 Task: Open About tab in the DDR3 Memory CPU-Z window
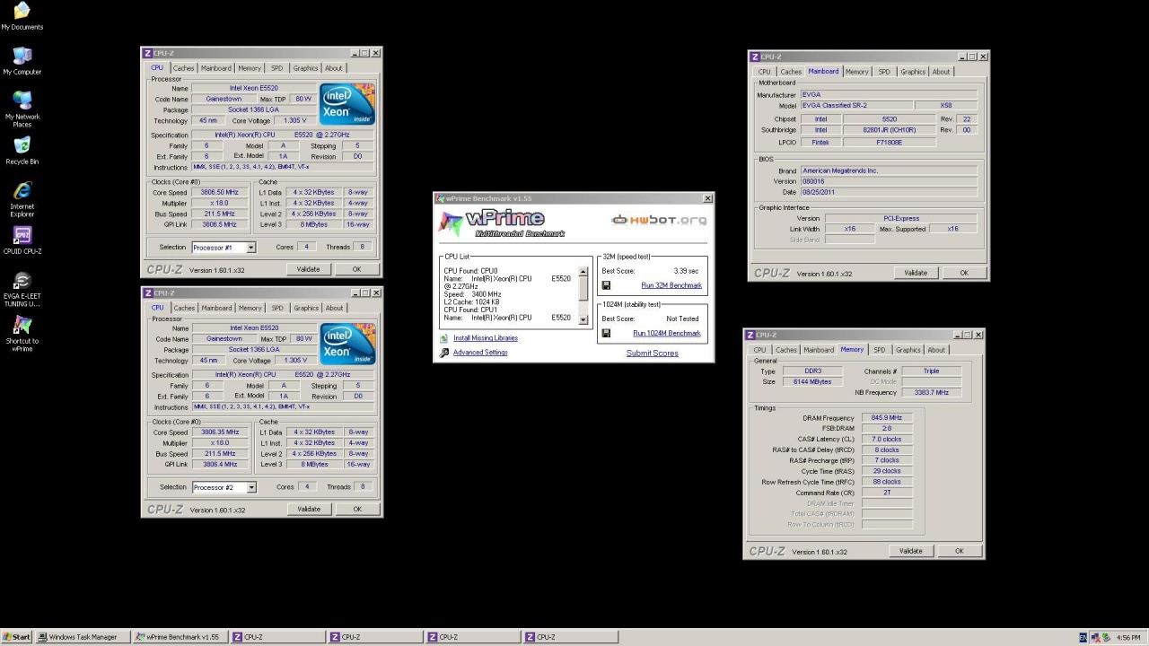pos(936,350)
